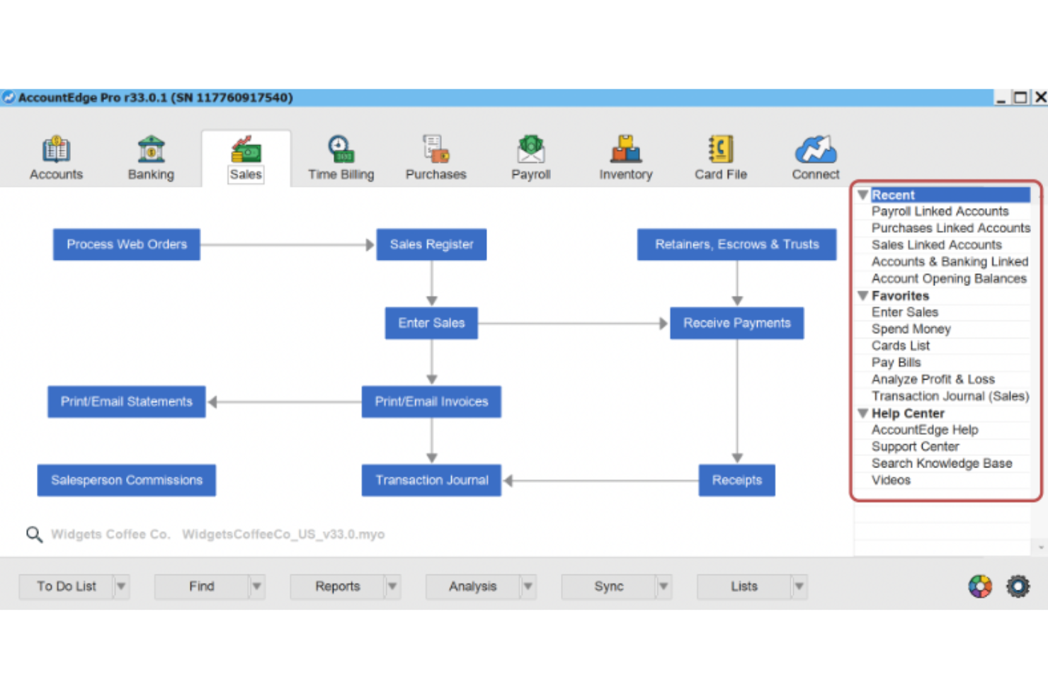Click the Reports button

pyautogui.click(x=338, y=586)
